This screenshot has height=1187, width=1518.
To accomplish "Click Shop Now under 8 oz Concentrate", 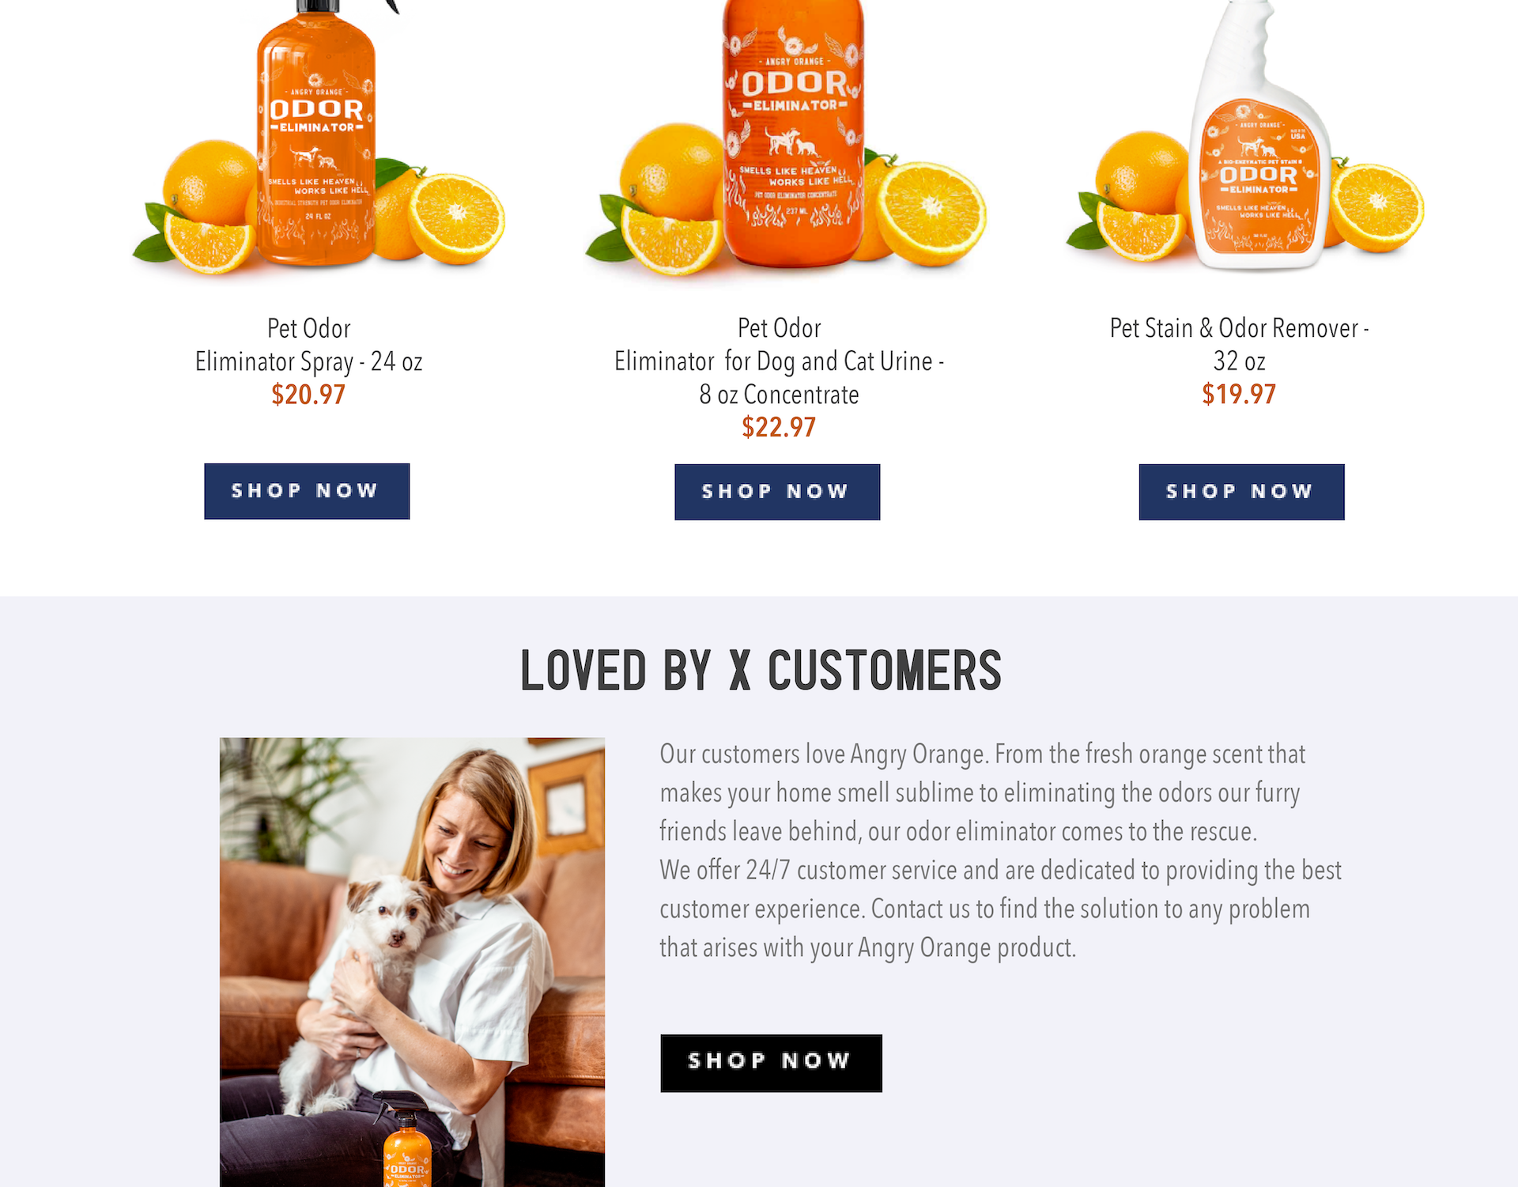I will tap(777, 492).
